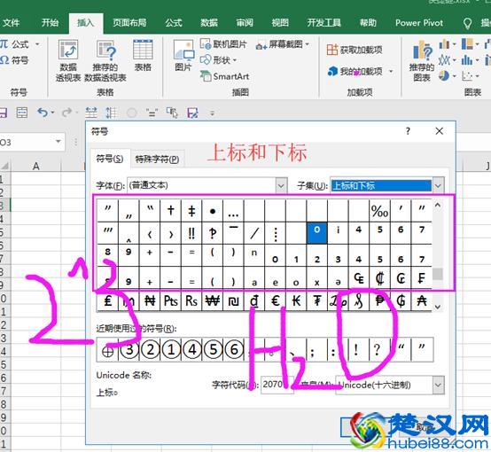Click the Redo arrow in quick access toolbar
Screen dimensions: 491x452
66,113
